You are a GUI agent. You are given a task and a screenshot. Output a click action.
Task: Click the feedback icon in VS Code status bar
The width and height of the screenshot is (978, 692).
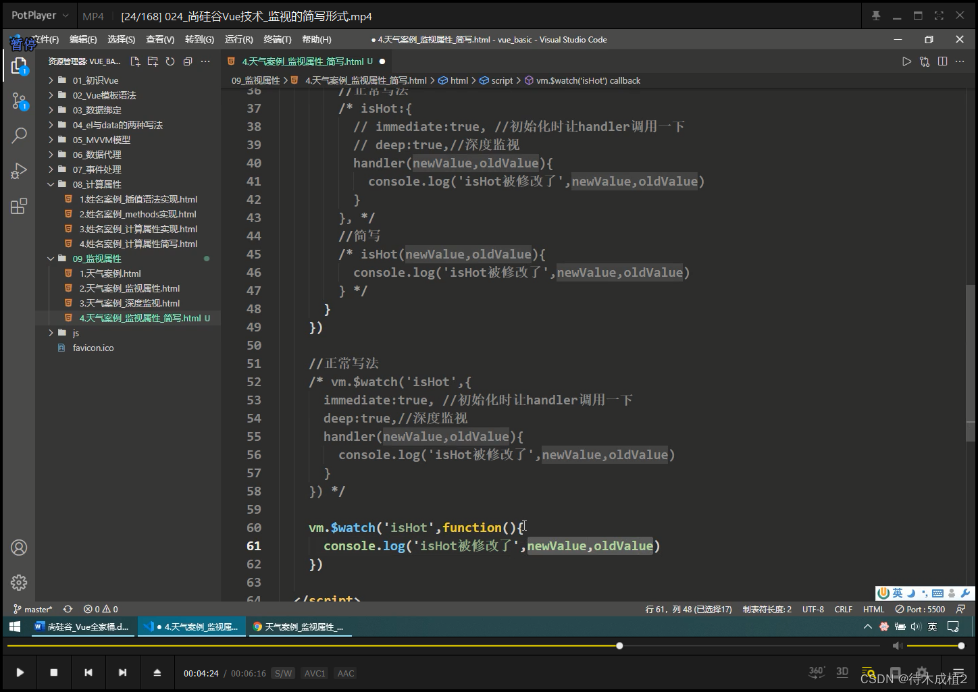(x=960, y=609)
